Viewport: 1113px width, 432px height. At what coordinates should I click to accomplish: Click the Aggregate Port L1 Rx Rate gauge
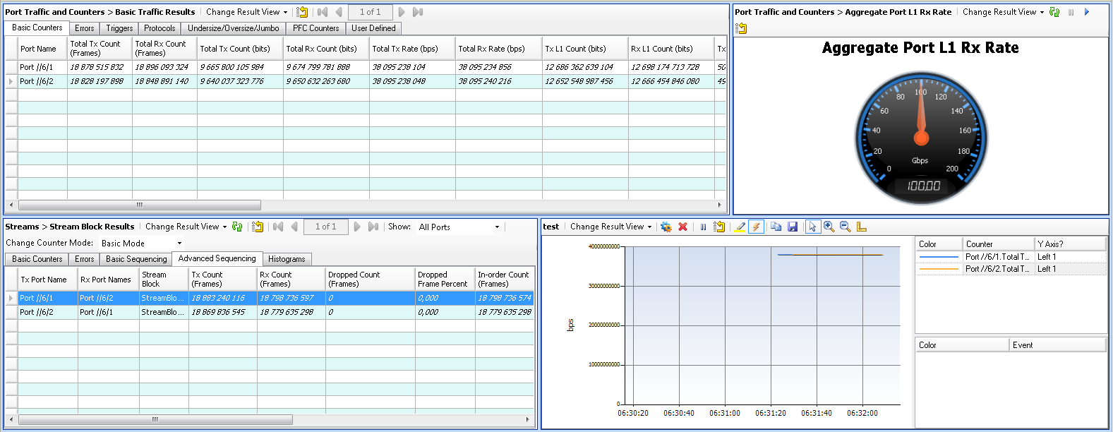pos(921,137)
